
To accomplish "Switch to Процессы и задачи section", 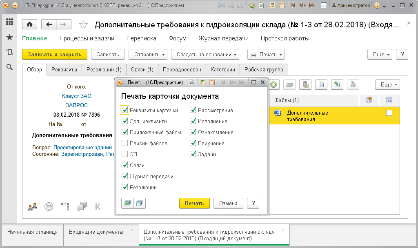I will pyautogui.click(x=87, y=38).
